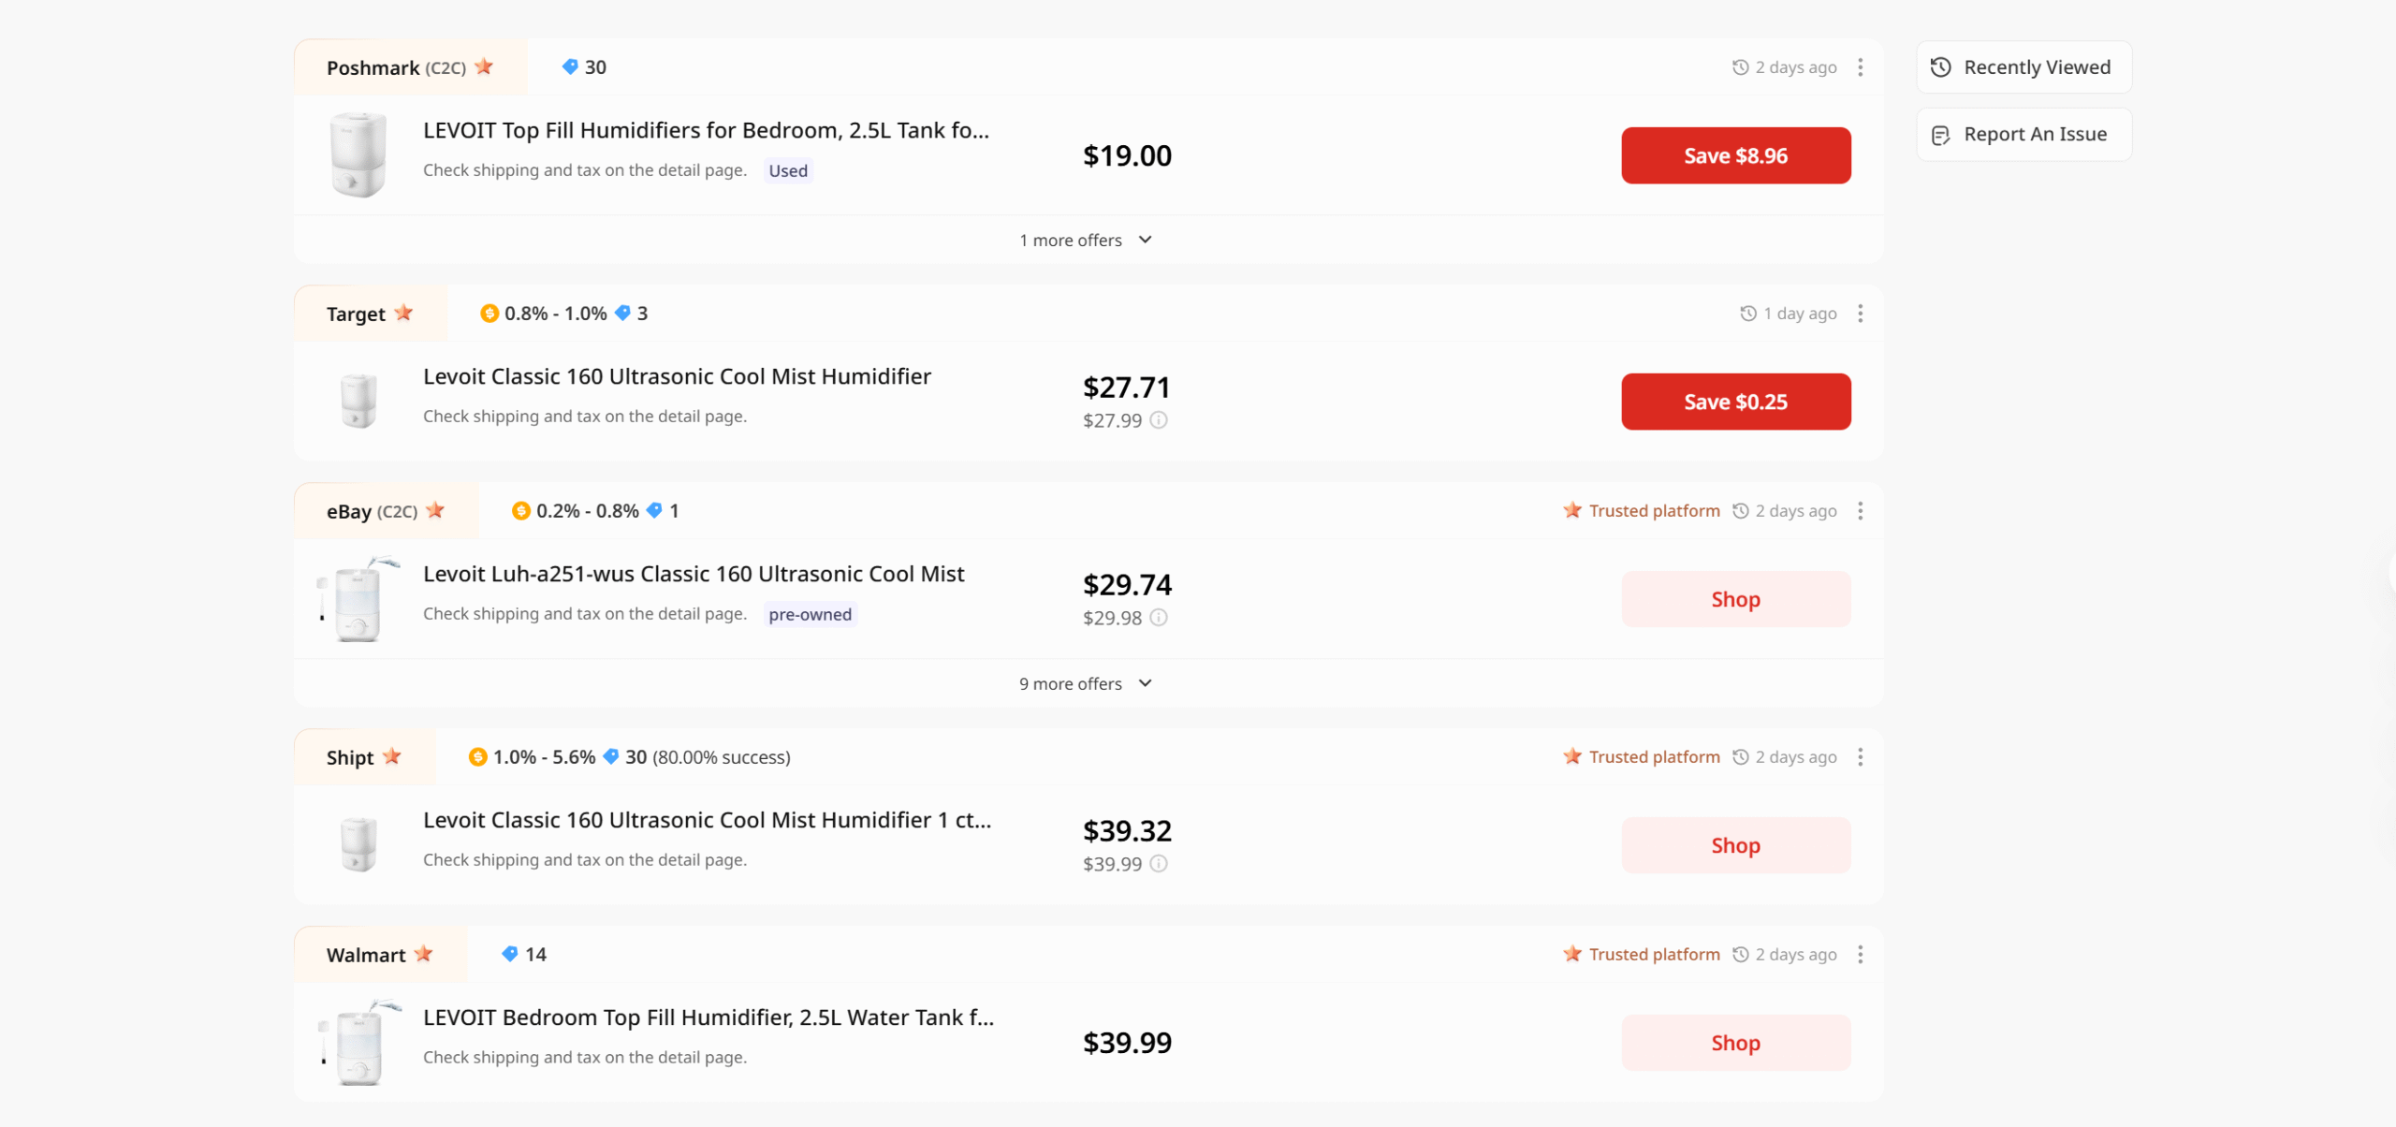Click info icon beside $29.98 eBay price
This screenshot has width=2396, height=1127.
(1159, 618)
